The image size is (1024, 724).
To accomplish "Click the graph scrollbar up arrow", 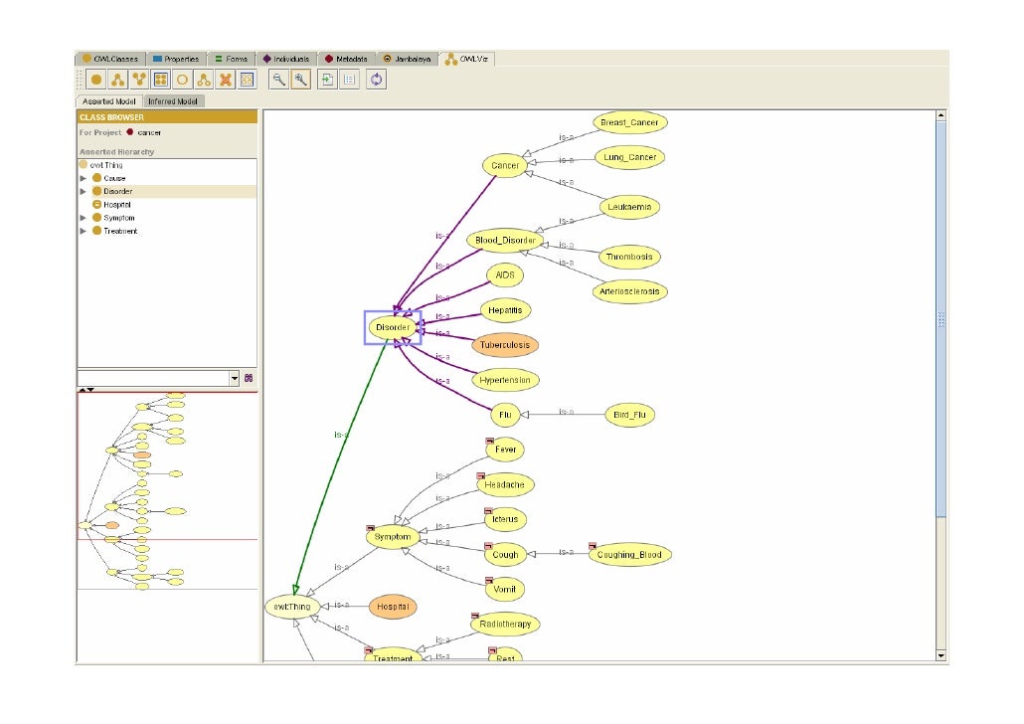I will point(941,115).
